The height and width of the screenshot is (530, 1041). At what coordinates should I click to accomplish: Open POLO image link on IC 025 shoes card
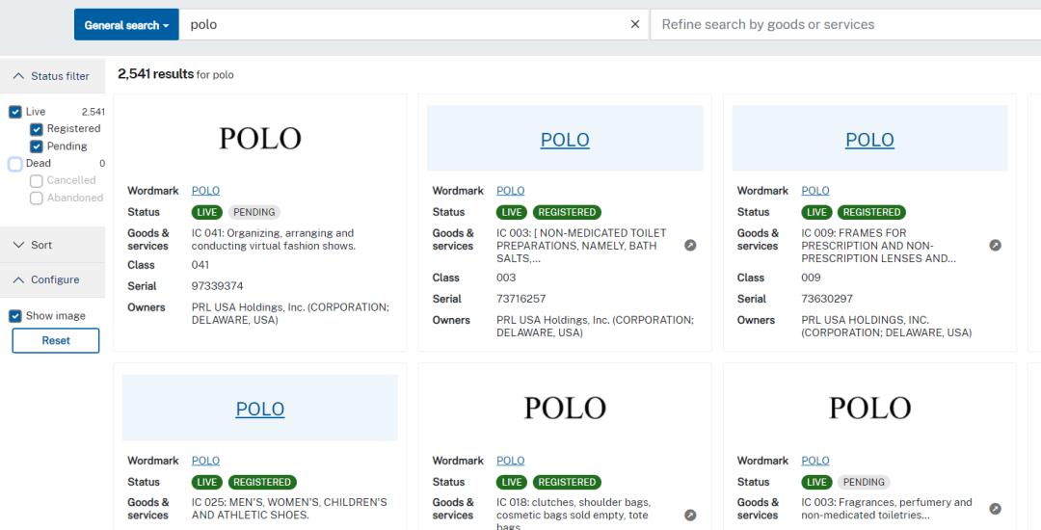(x=260, y=409)
